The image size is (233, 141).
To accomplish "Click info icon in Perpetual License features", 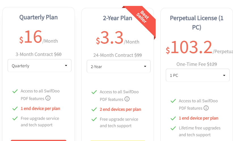I will tap(206, 108).
